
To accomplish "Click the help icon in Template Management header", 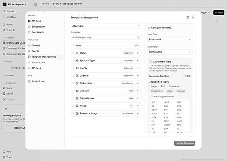I will pyautogui.click(x=188, y=17).
